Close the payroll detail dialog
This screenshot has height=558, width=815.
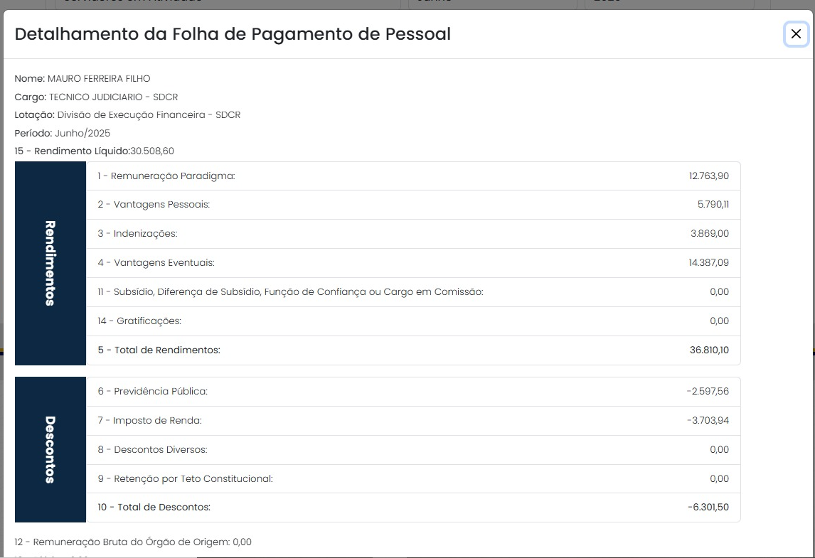796,34
